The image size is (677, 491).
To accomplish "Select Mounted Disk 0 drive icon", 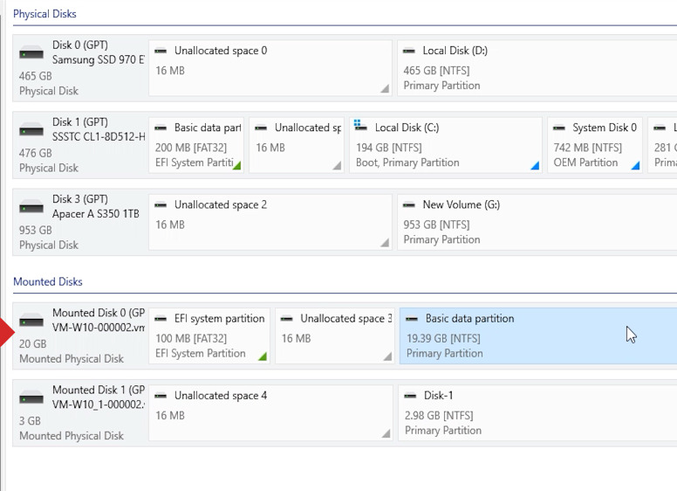I will (x=31, y=321).
